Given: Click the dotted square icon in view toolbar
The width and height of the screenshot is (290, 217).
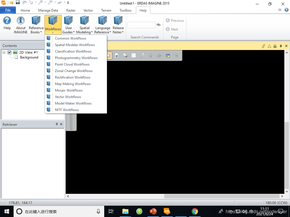Looking at the screenshot, I should click(134, 55).
